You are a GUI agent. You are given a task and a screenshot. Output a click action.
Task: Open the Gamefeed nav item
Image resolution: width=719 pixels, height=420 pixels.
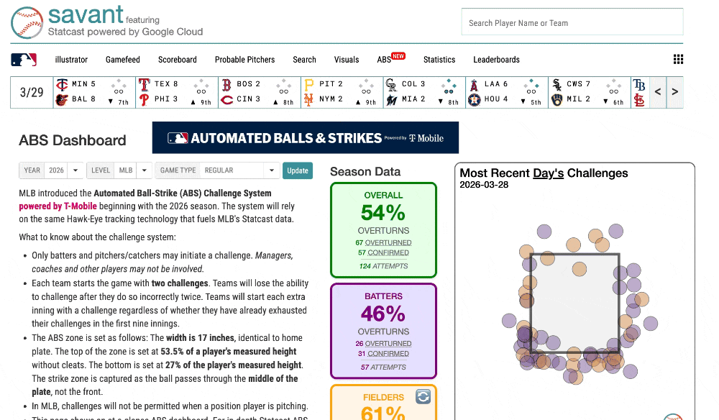click(x=123, y=60)
